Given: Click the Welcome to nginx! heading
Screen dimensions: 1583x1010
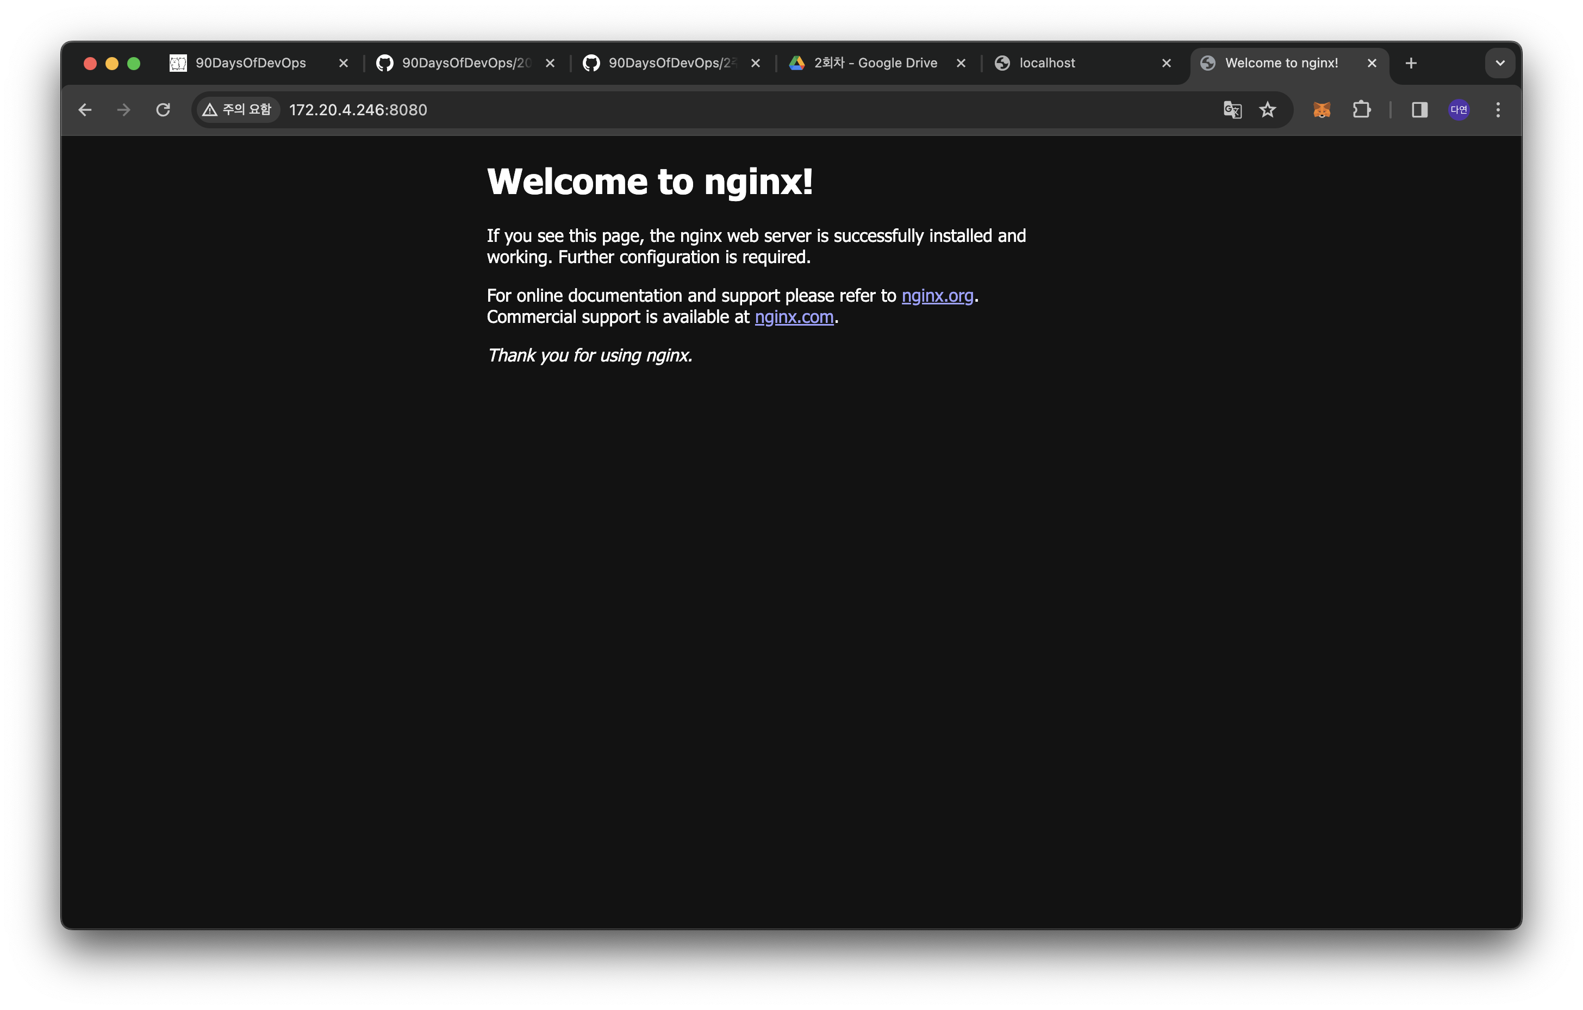Looking at the screenshot, I should pyautogui.click(x=650, y=182).
